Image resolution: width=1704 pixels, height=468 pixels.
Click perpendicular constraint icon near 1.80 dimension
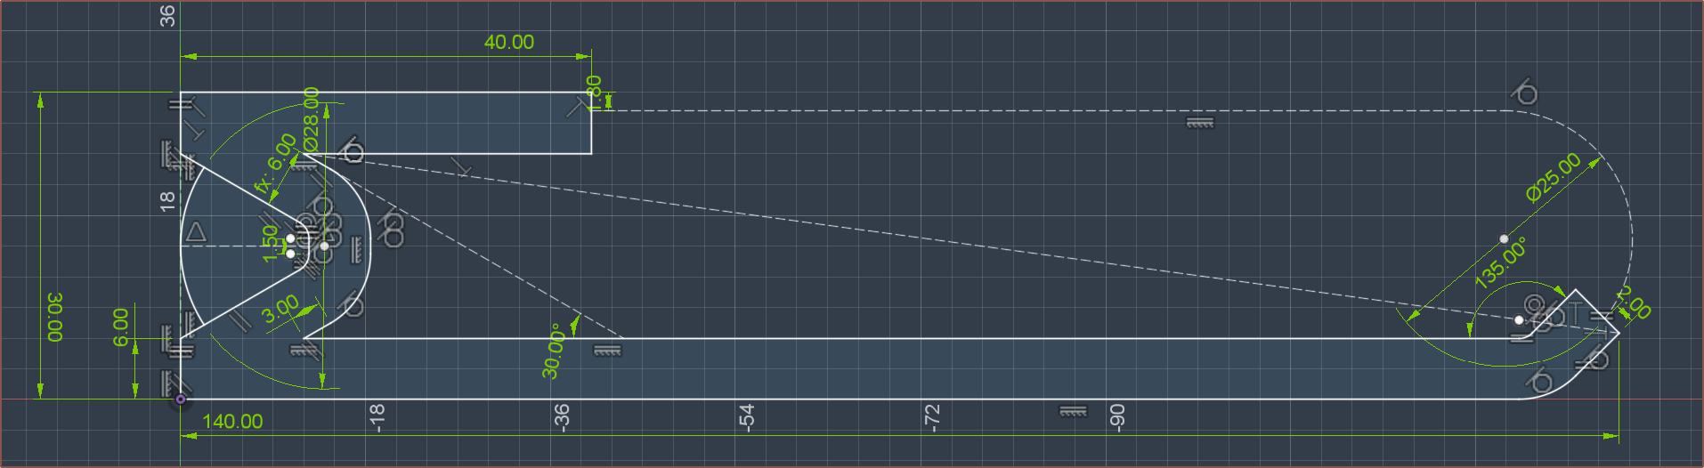click(x=578, y=108)
